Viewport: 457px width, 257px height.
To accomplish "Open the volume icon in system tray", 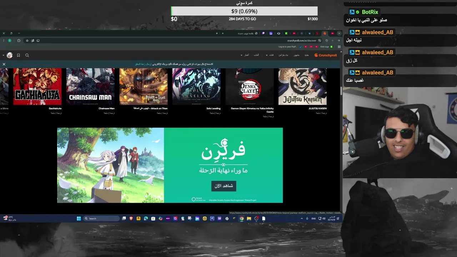I will click(x=324, y=218).
